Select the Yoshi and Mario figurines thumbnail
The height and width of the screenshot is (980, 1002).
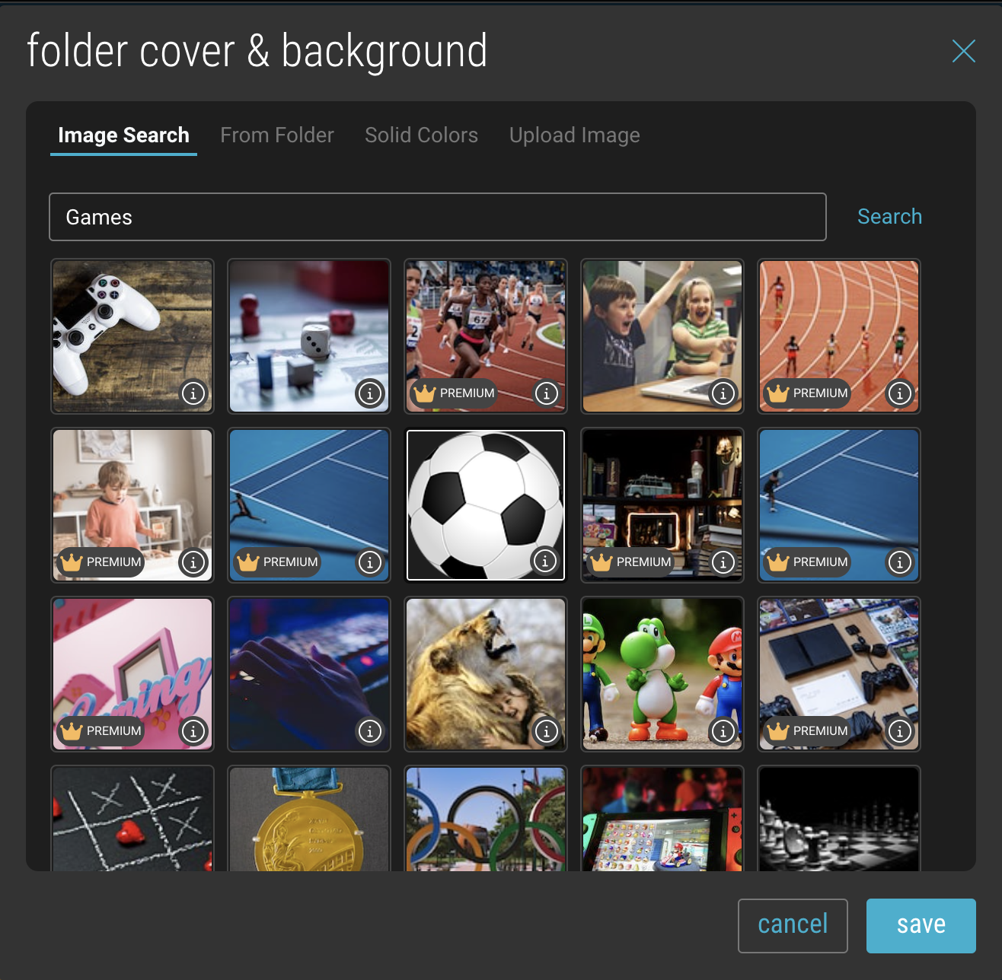[x=662, y=674]
